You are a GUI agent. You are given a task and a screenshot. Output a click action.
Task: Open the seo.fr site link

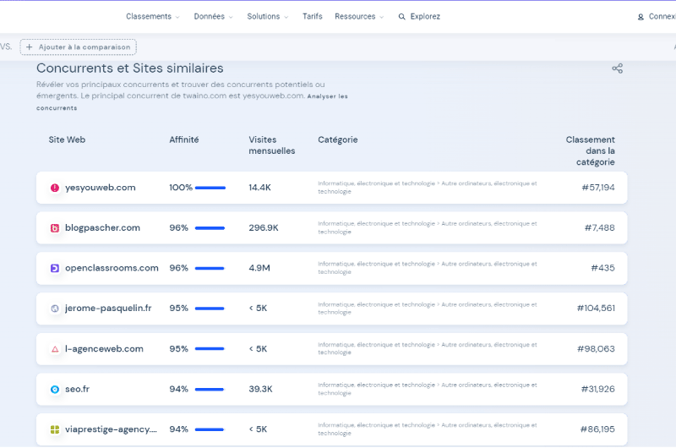[x=77, y=389]
